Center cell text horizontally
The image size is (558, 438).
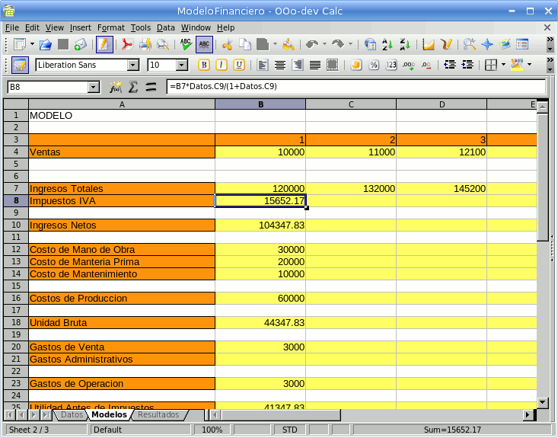coord(280,66)
